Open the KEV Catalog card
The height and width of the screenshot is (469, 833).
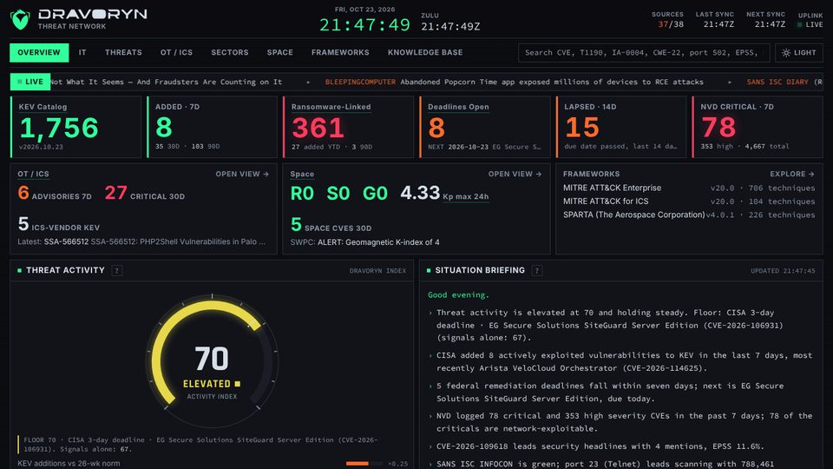(75, 127)
